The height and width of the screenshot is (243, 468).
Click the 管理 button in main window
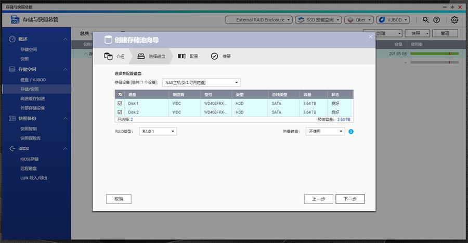pos(445,33)
